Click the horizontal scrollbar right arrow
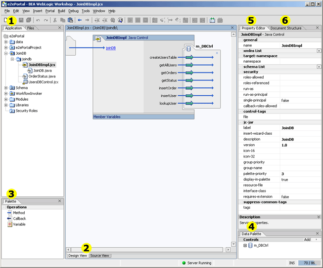The width and height of the screenshot is (323, 268). pos(228,250)
